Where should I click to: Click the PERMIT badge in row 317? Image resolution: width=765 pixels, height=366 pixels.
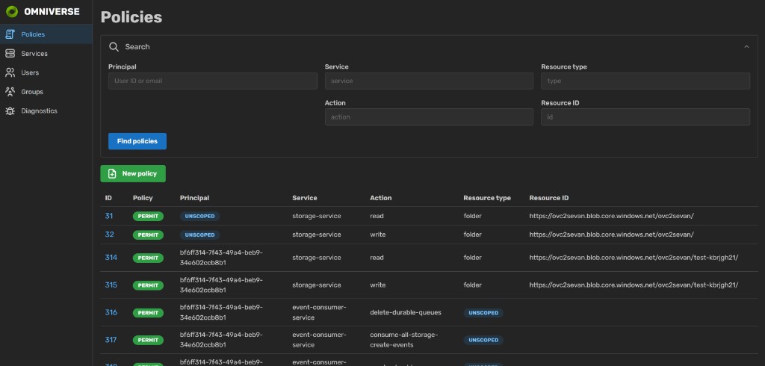click(148, 340)
